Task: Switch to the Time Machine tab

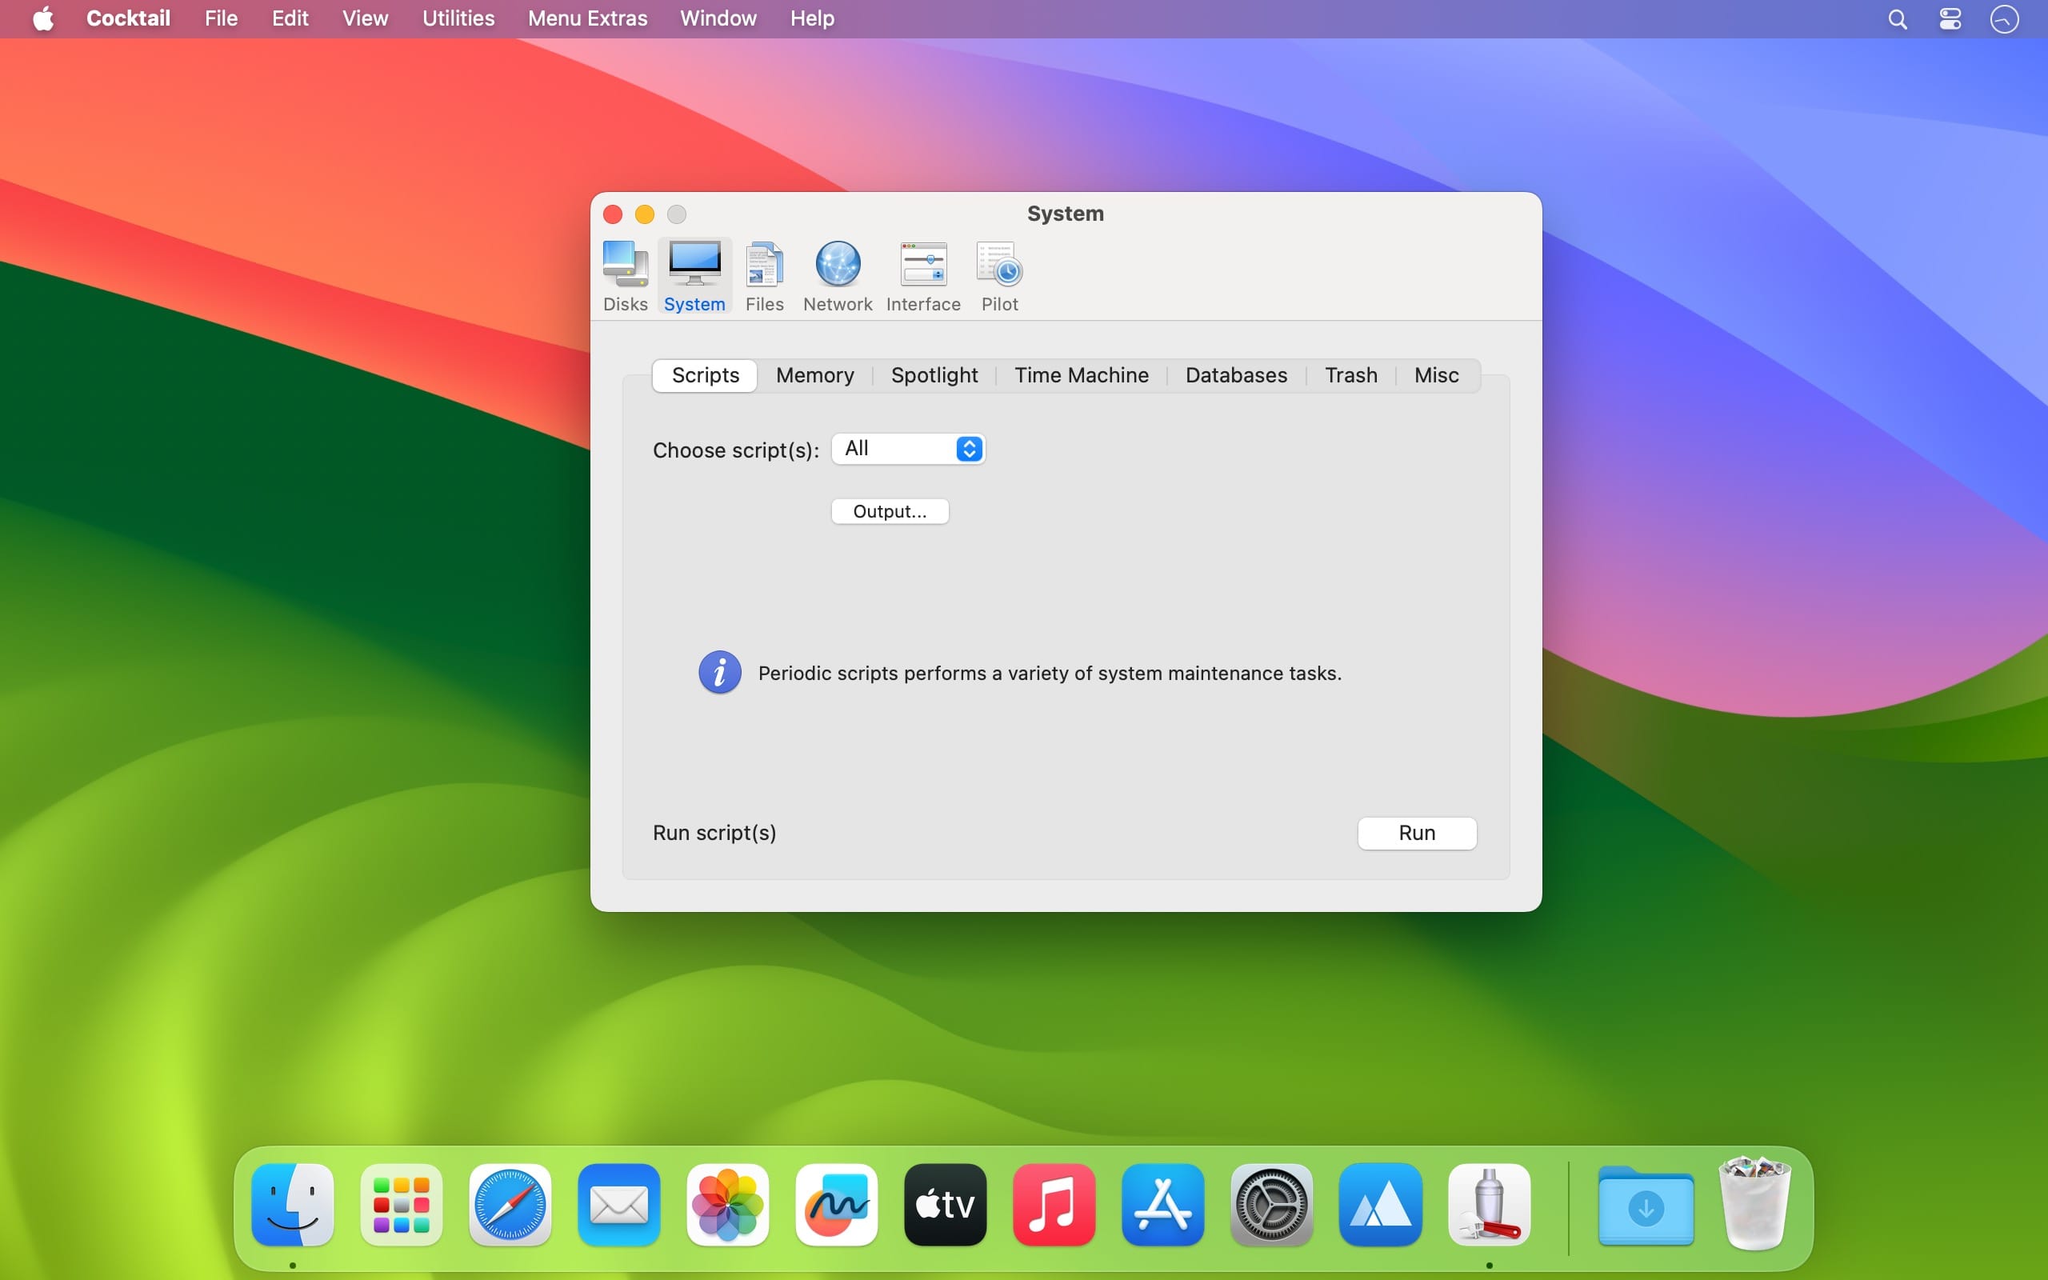Action: [x=1082, y=375]
